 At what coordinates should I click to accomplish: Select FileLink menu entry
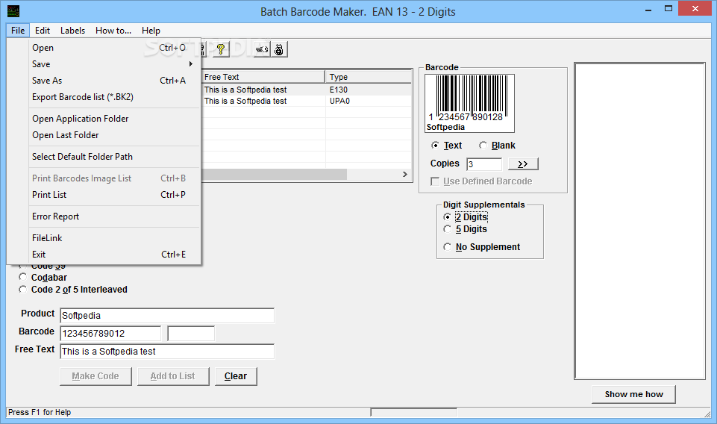click(109, 238)
